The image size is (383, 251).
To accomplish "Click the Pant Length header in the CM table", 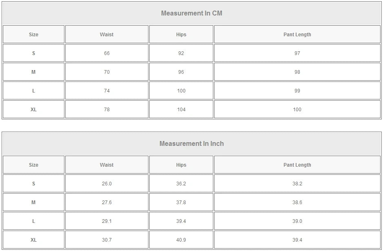I will (297, 35).
